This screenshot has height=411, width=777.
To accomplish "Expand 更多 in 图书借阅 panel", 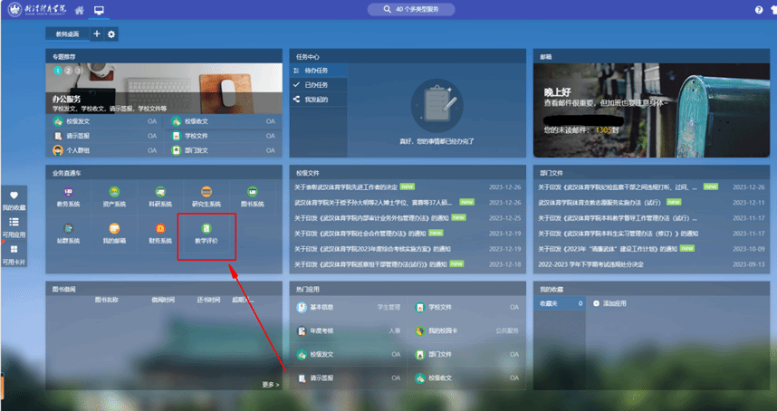I will 270,385.
